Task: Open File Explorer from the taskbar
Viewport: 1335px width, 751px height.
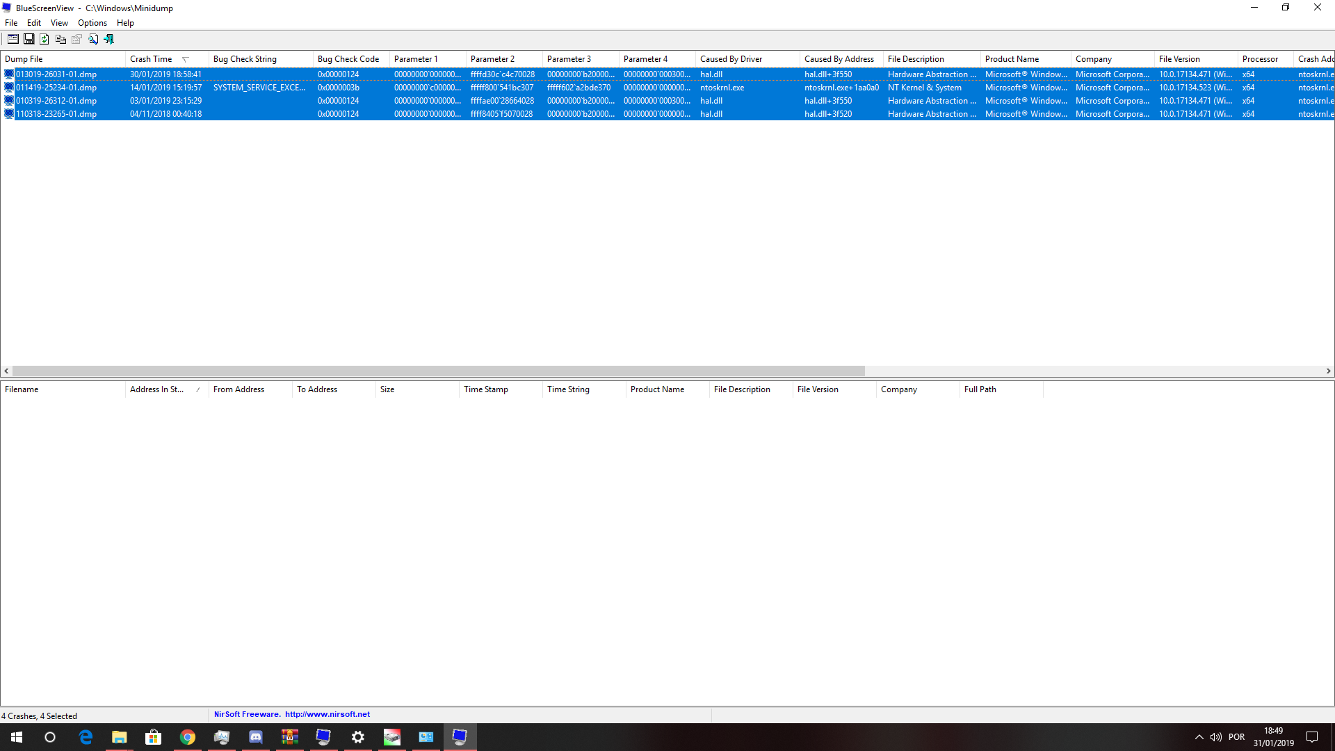Action: tap(120, 737)
